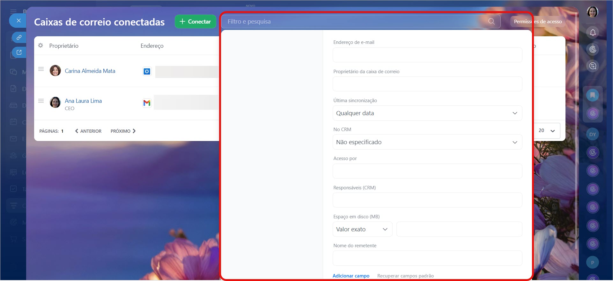Screen dimensions: 613x281
Task: Click the open in new window icon
Action: point(19,53)
